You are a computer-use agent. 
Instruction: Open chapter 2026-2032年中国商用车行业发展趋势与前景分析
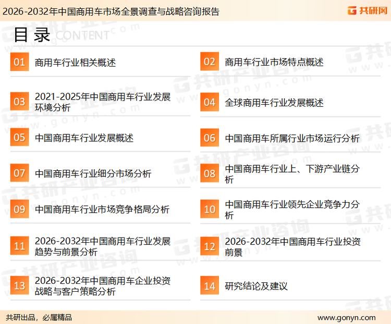[103, 246]
